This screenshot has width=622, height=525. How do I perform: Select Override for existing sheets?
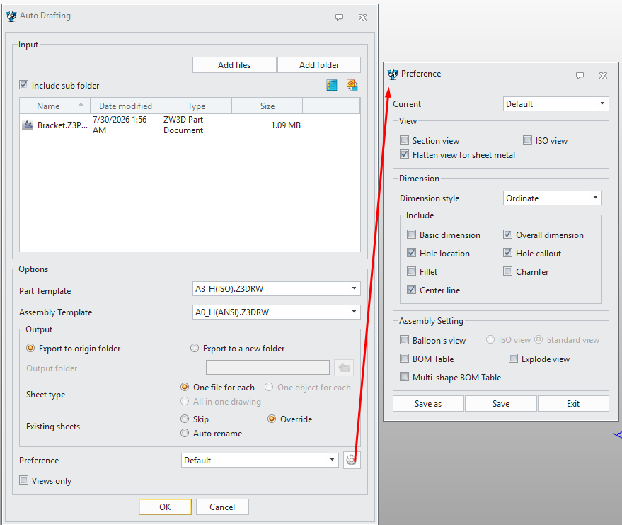272,419
